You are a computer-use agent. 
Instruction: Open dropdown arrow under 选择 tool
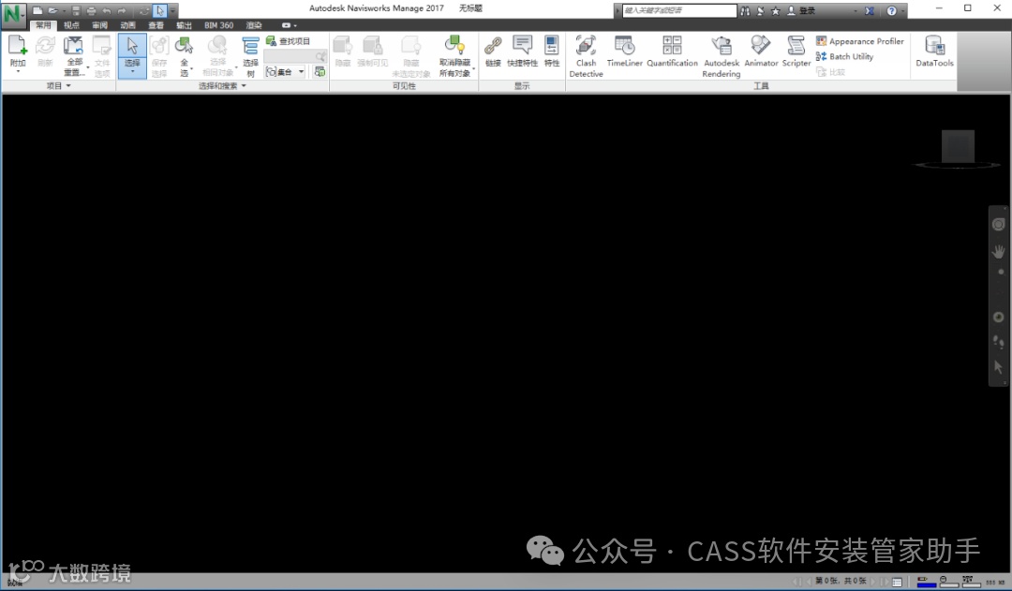pyautogui.click(x=132, y=71)
